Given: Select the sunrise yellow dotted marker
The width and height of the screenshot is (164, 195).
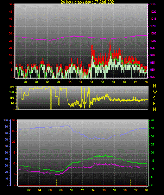Looking at the screenshot, I should click(56, 183).
